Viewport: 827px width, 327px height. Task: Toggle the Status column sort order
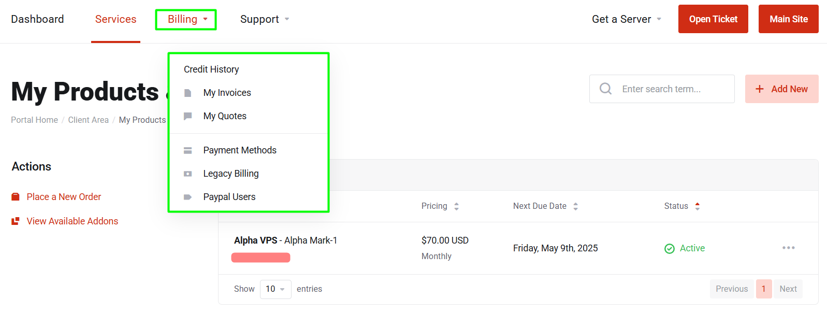[x=682, y=206]
